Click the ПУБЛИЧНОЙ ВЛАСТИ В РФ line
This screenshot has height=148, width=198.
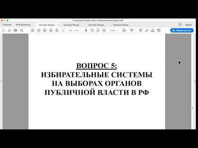click(97, 92)
